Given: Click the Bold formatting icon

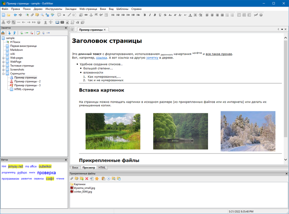Looking at the screenshot, I should point(144,15).
